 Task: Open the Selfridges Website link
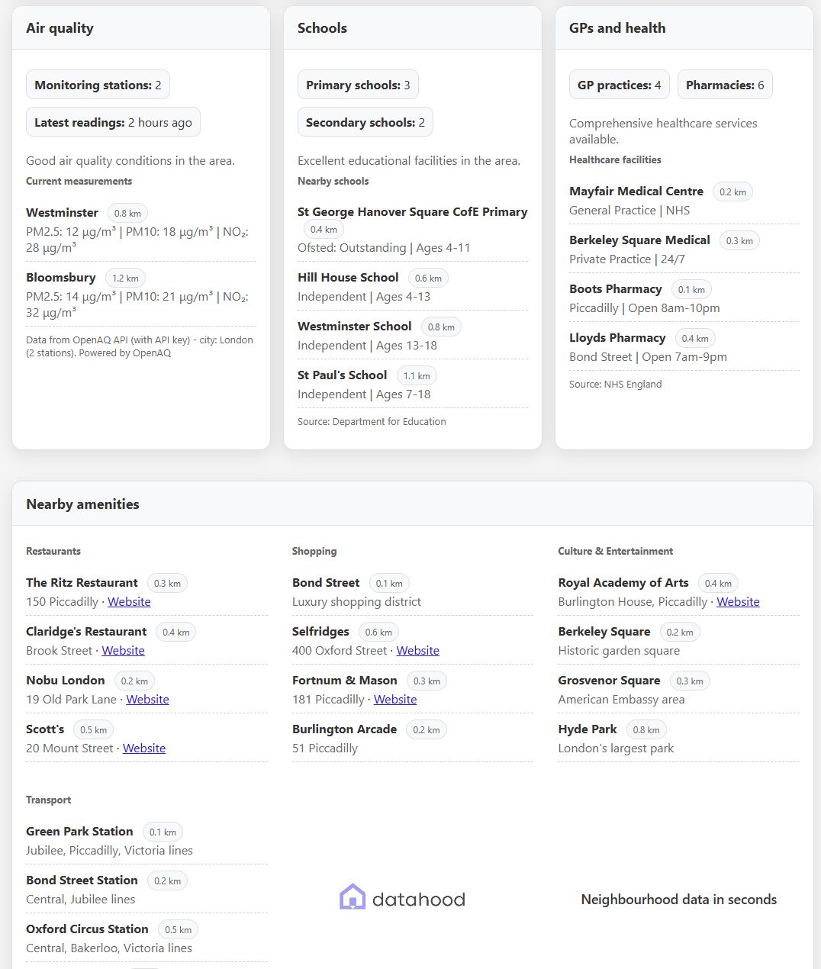pos(417,651)
